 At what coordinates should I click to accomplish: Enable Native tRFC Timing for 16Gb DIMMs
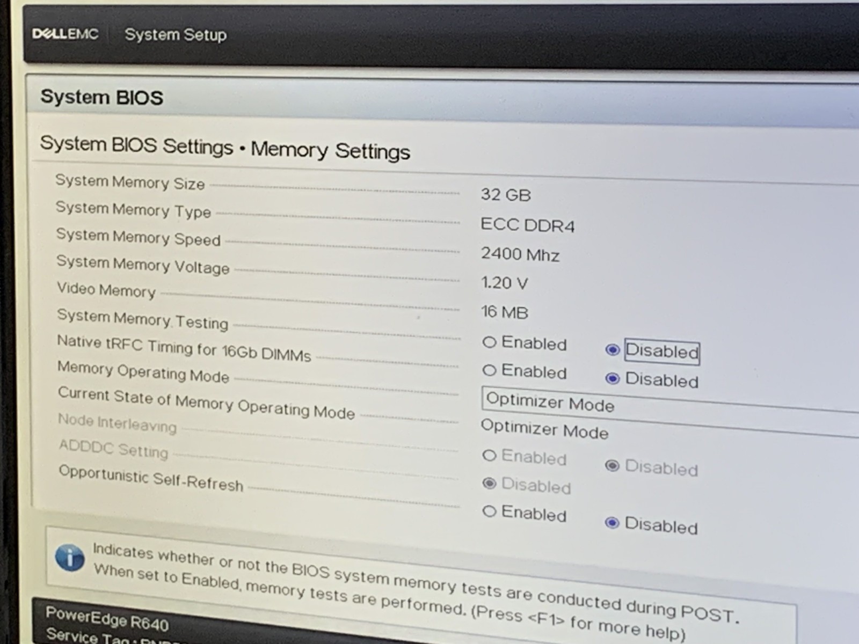pyautogui.click(x=489, y=370)
